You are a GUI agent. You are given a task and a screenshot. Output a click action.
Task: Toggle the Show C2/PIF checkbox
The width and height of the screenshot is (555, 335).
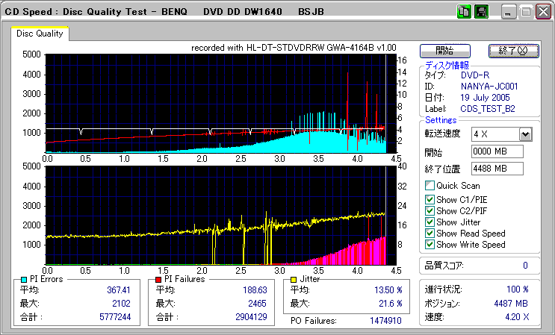click(x=430, y=211)
